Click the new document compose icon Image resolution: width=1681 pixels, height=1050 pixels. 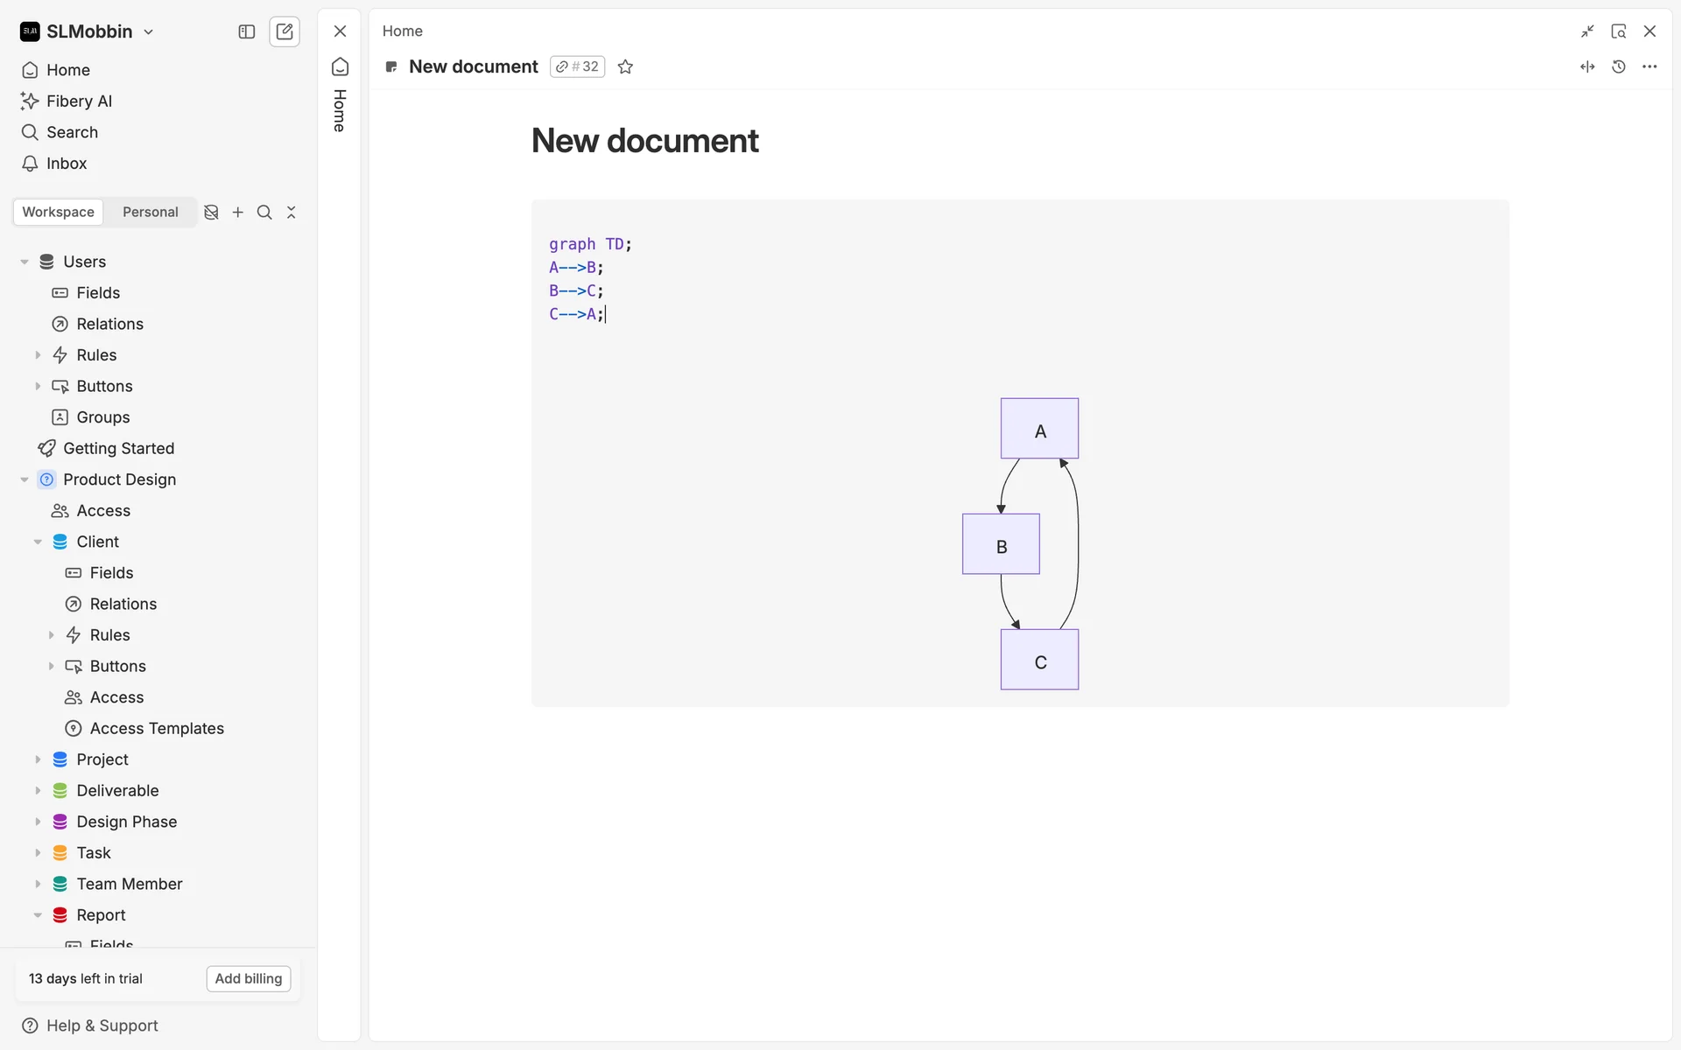(x=285, y=31)
